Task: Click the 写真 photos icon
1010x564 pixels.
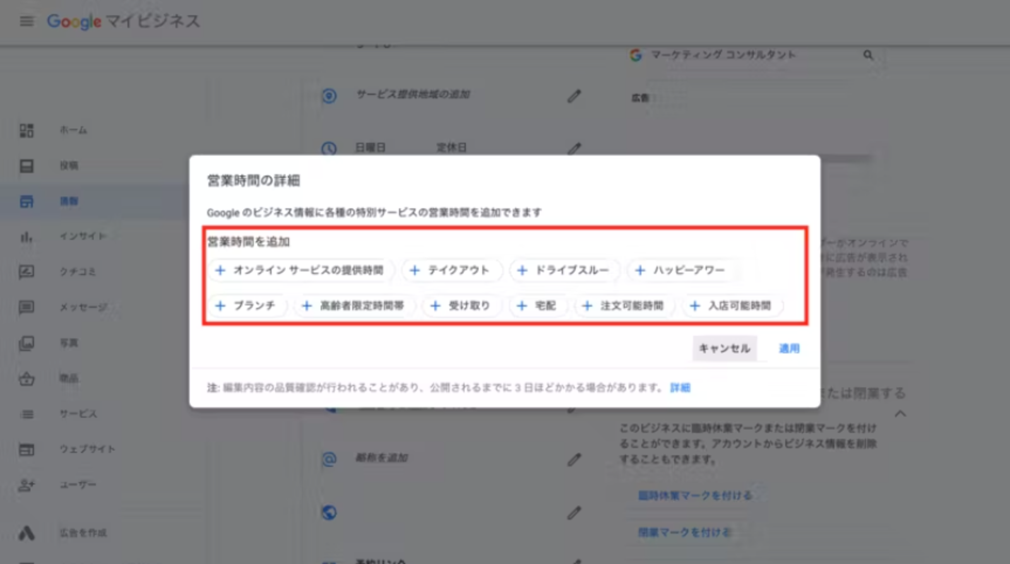Action: point(27,343)
